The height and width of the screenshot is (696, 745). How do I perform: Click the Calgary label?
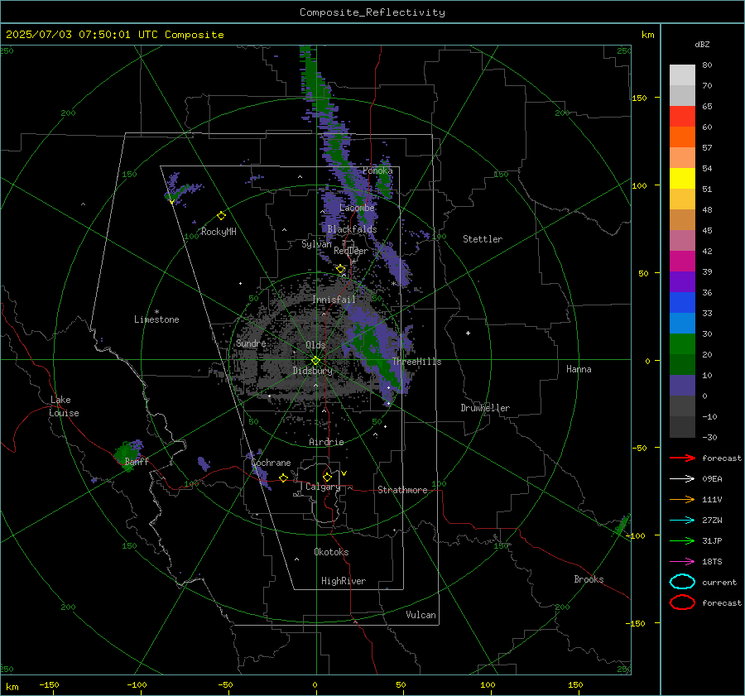click(323, 487)
